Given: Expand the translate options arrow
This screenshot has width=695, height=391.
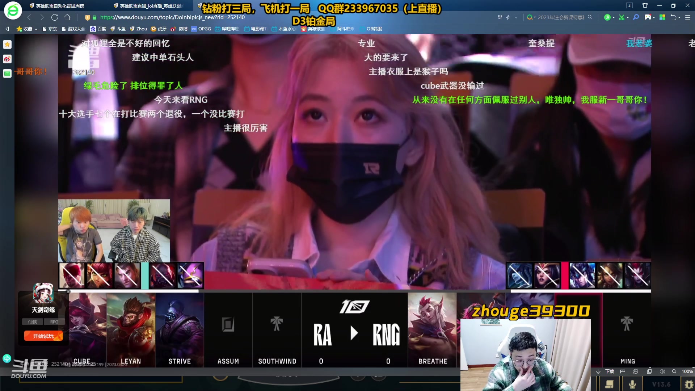Looking at the screenshot, I should [614, 18].
